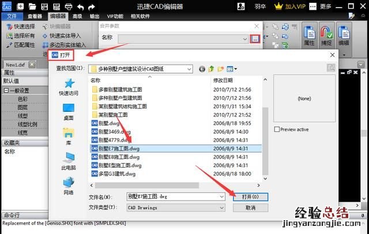Image resolution: width=369 pixels, height=234 pixels.
Task: Select the 某别墅建筑结构施工图 folder
Action: (x=119, y=106)
